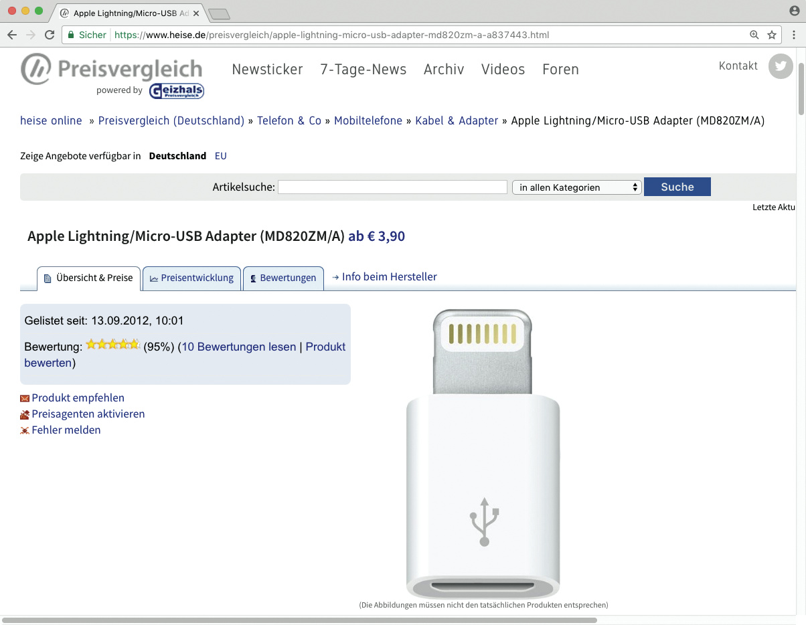The image size is (806, 625).
Task: Click the 'ab € 3,90' price link
Action: pos(376,236)
